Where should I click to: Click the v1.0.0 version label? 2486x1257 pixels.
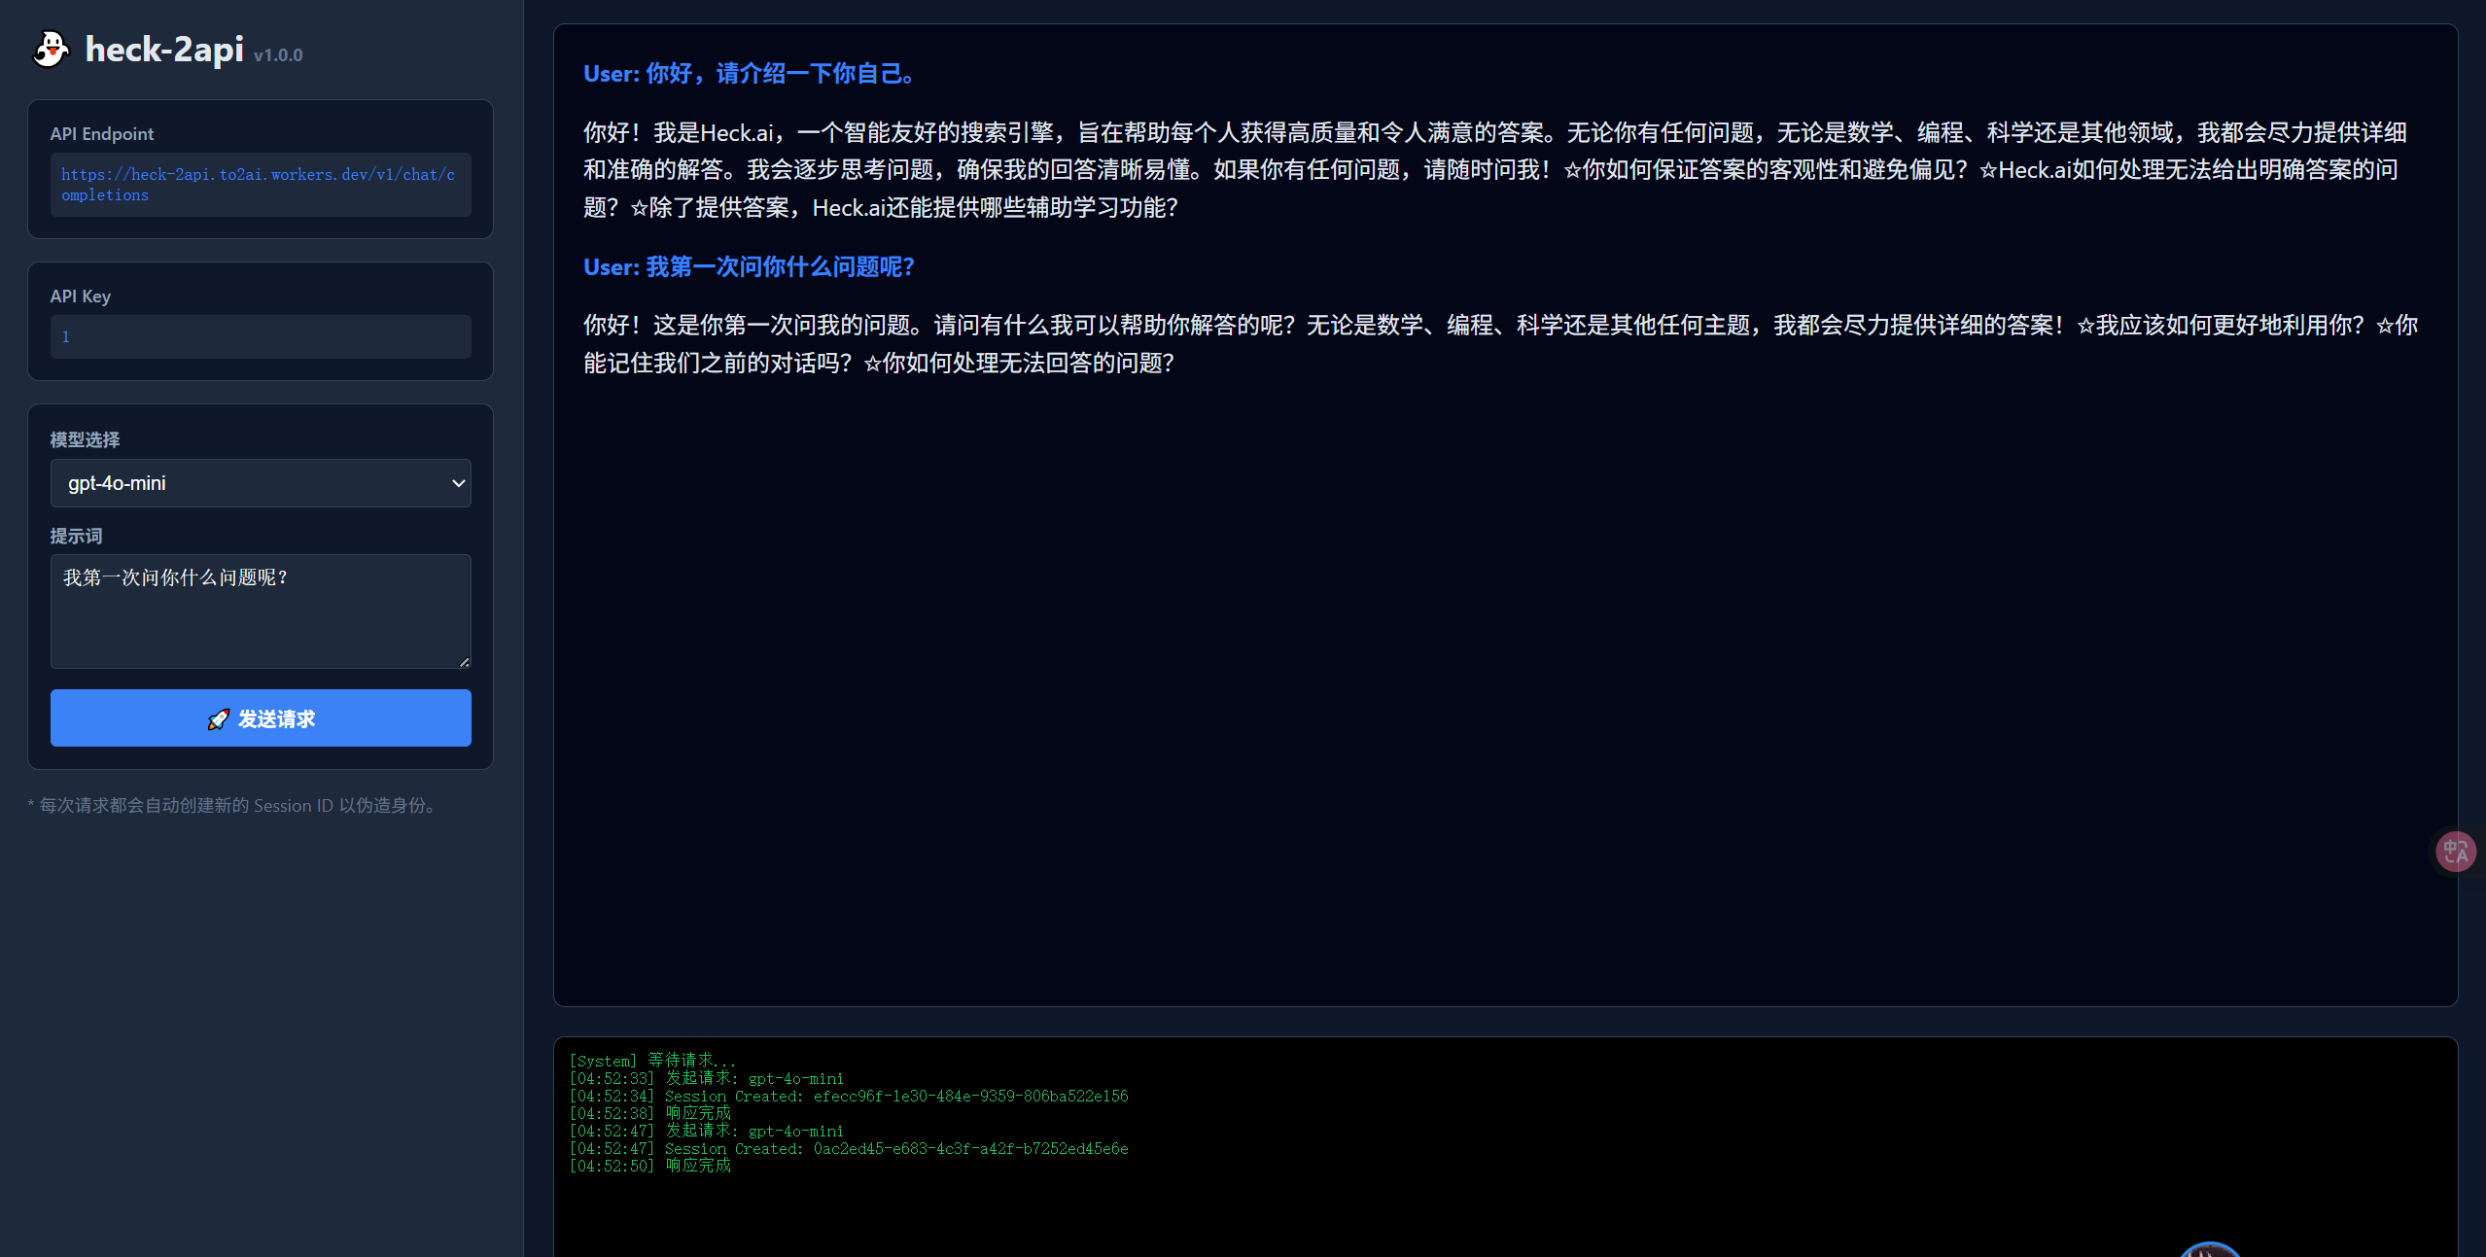click(x=278, y=55)
